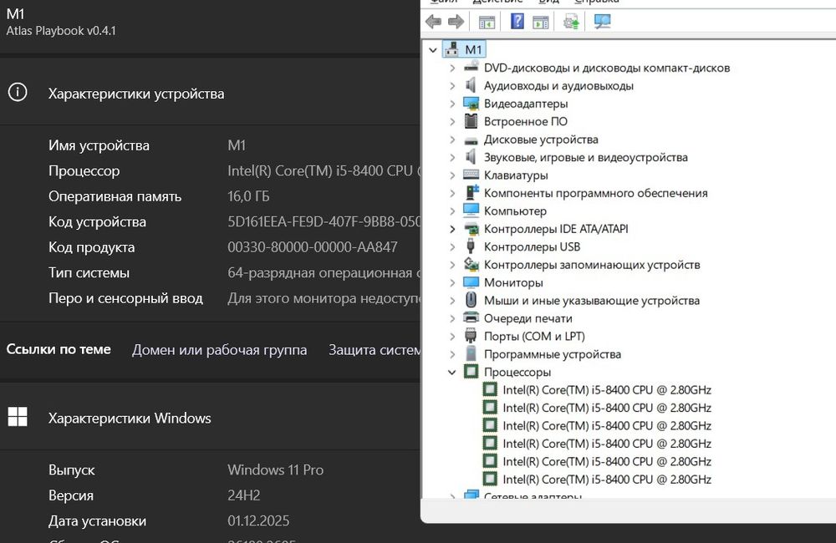836x543 pixels.
Task: Select Компоненты программного обеспечения row
Action: tap(595, 193)
